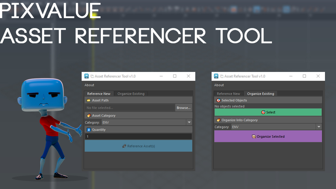Image resolution: width=336 pixels, height=189 pixels.
Task: Click the document icon in left window title
Action: point(92,76)
